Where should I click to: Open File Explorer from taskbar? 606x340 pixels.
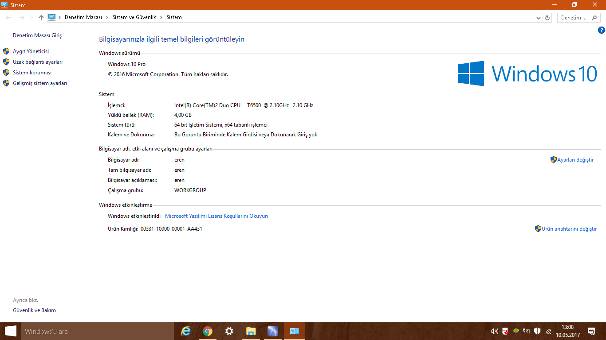click(x=251, y=331)
